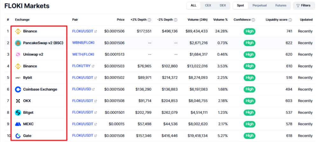
Task: Click the $89,434,433 volume value
Action: point(196,31)
